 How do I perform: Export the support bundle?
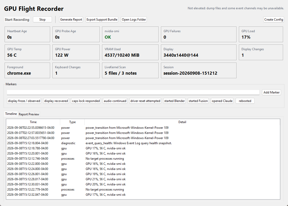coord(102,20)
